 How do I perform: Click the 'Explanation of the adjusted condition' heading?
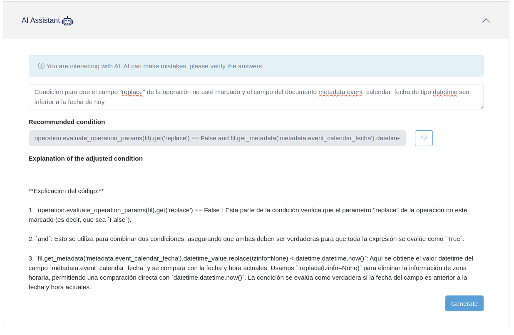click(x=85, y=159)
